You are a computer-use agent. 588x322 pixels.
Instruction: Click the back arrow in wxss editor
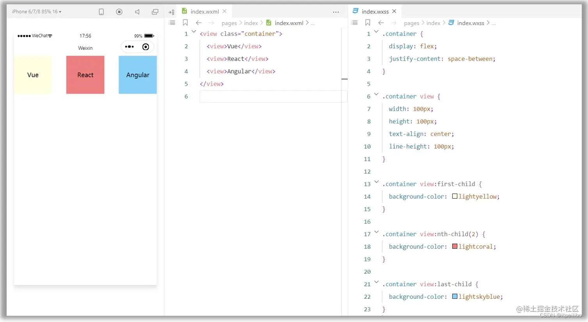381,23
